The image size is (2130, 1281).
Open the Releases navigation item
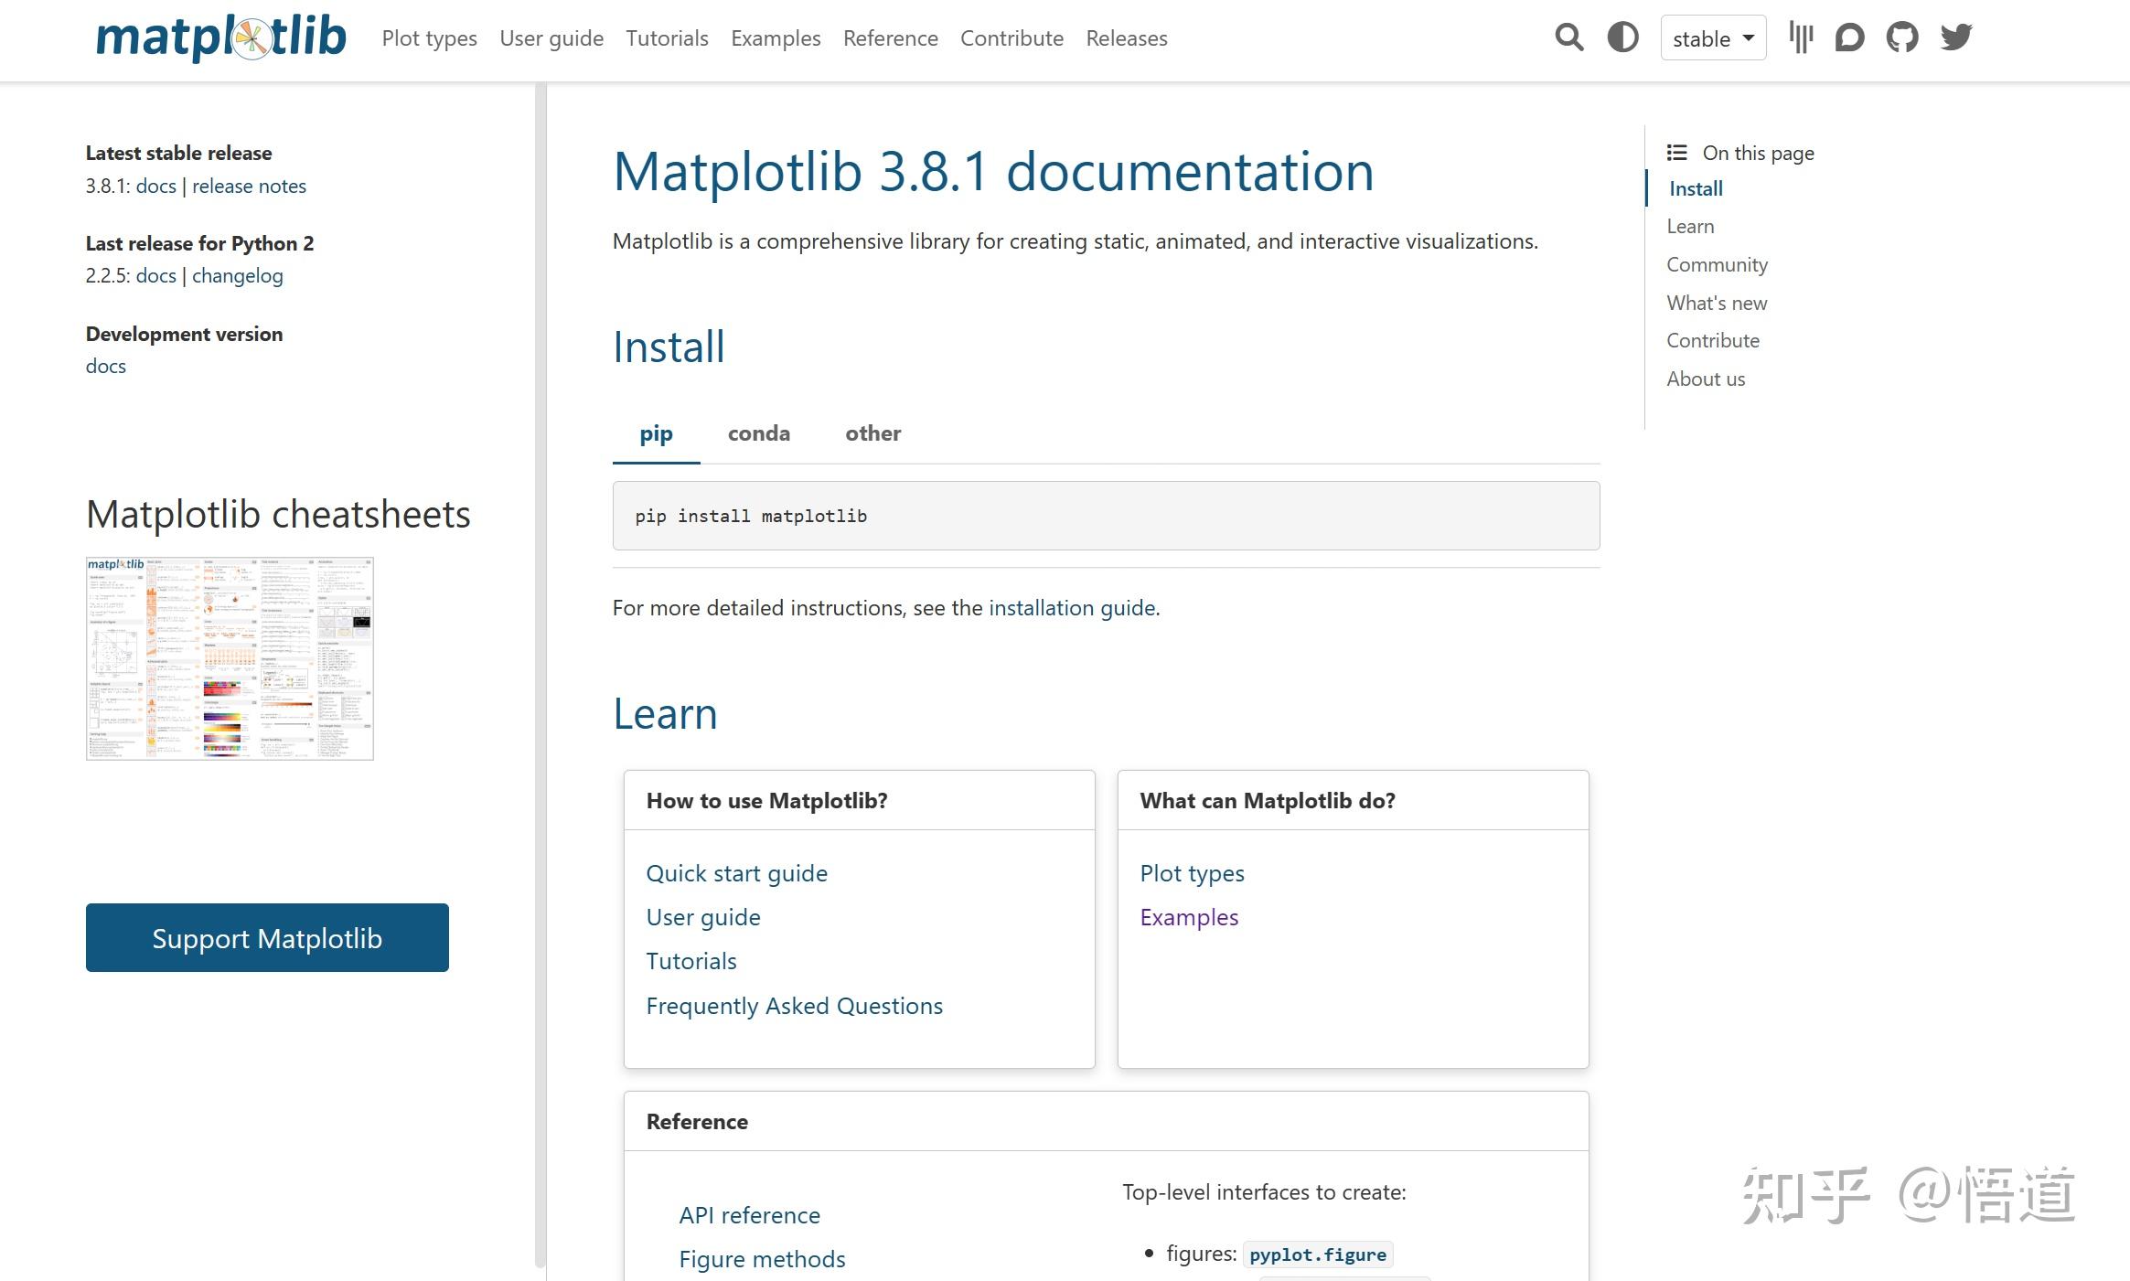(1126, 38)
